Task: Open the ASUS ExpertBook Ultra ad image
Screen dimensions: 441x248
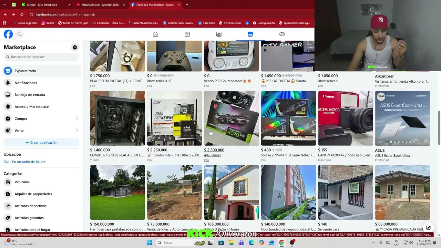Action: point(402,118)
